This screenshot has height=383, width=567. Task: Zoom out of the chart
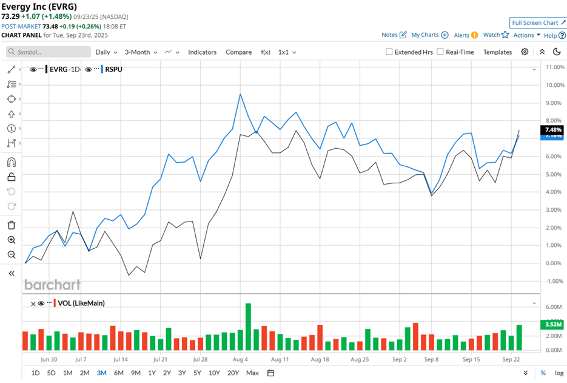click(x=11, y=255)
